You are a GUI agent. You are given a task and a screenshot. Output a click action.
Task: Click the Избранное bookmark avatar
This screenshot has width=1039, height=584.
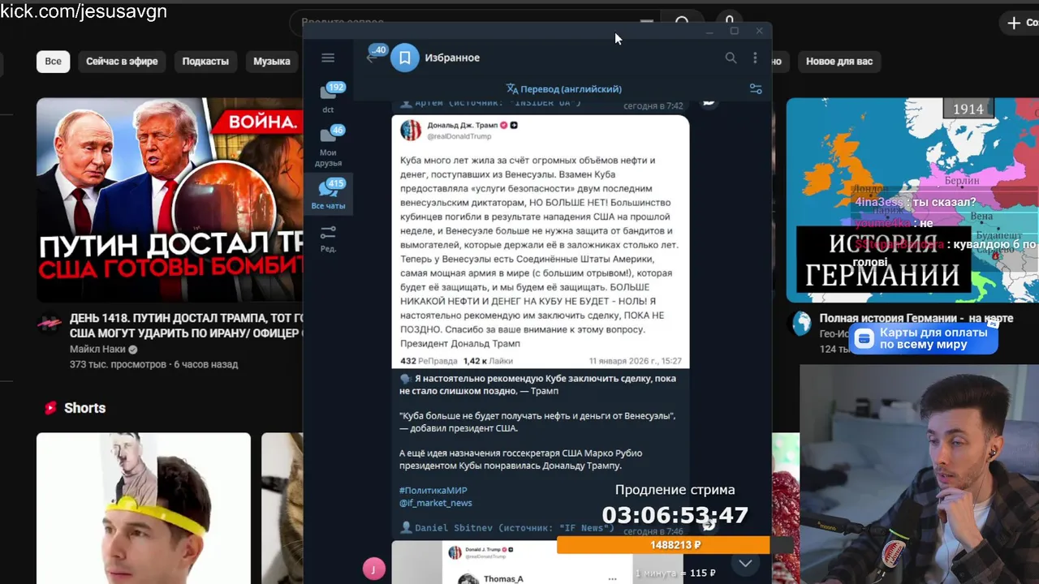(405, 58)
